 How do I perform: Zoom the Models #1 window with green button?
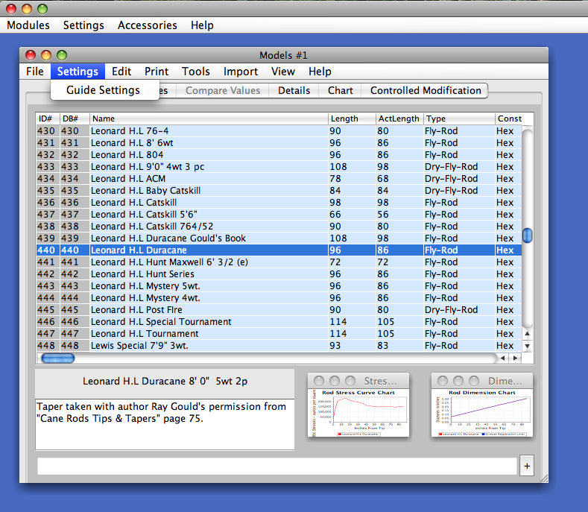click(x=62, y=55)
